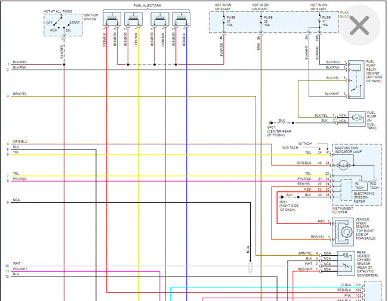This screenshot has width=388, height=301.
Task: Click 'BRN/YEL' label at left wire 3
Action: (x=20, y=94)
